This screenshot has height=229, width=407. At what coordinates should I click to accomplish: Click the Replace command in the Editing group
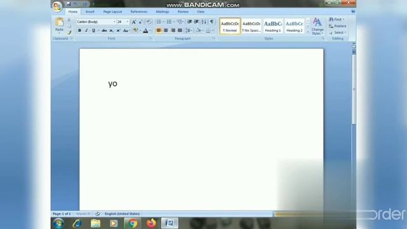tap(338, 26)
